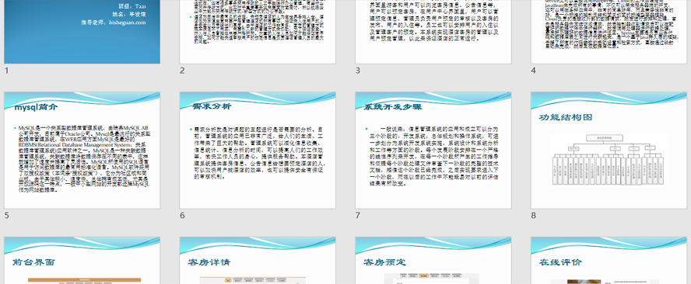The image size is (691, 284).
Task: Click the 需求分析 slide title text
Action: pos(212,106)
